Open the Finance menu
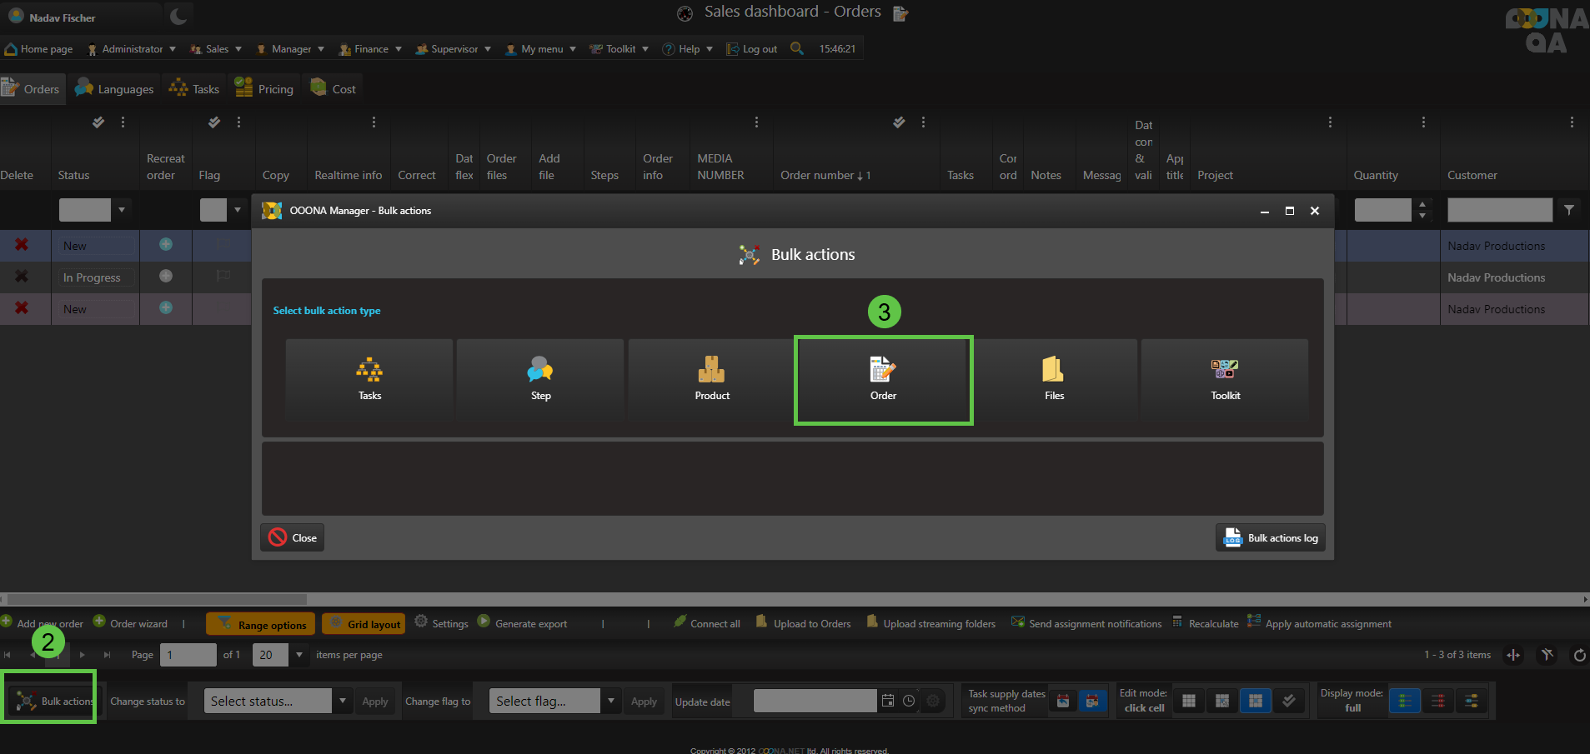 pos(370,49)
